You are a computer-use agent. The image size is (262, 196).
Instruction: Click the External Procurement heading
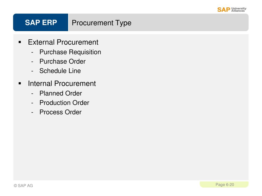(63, 42)
